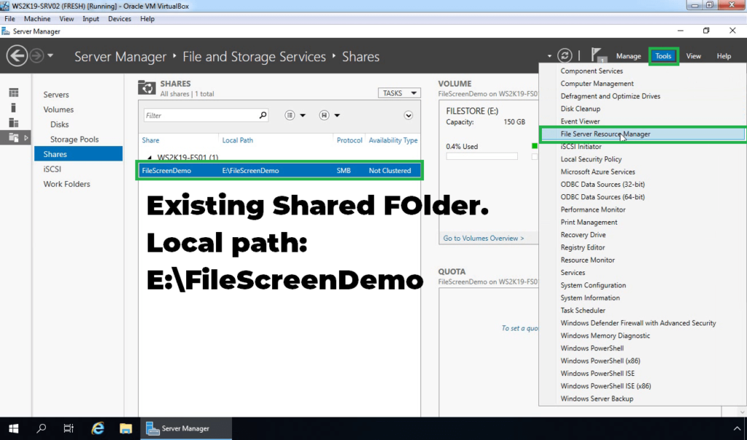Open the notifications flag icon

(x=598, y=55)
